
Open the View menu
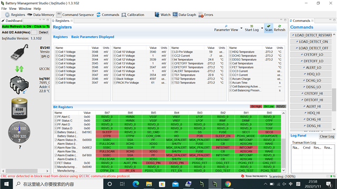coord(13,8)
